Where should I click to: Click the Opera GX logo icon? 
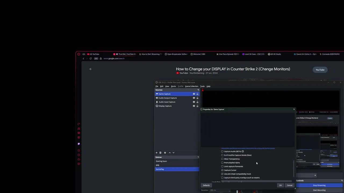tap(79, 54)
